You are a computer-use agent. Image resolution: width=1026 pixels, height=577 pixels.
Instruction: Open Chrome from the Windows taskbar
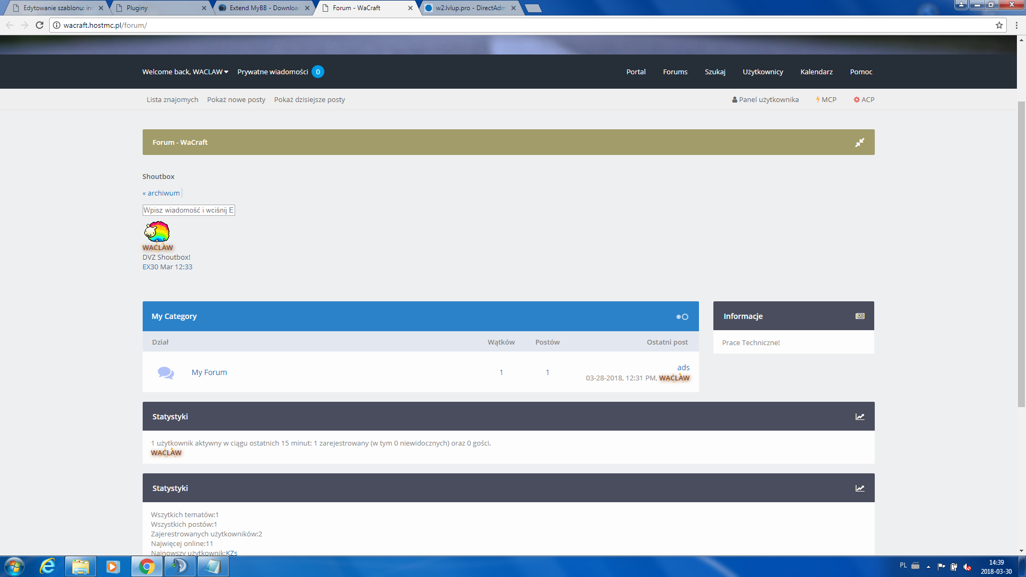point(146,566)
